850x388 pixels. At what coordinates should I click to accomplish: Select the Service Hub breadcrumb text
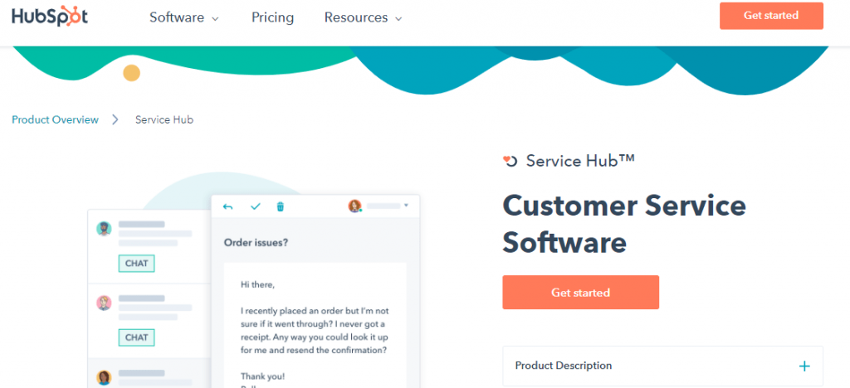(x=164, y=119)
